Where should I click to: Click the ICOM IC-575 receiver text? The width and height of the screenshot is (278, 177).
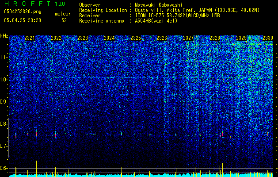coord(177,15)
